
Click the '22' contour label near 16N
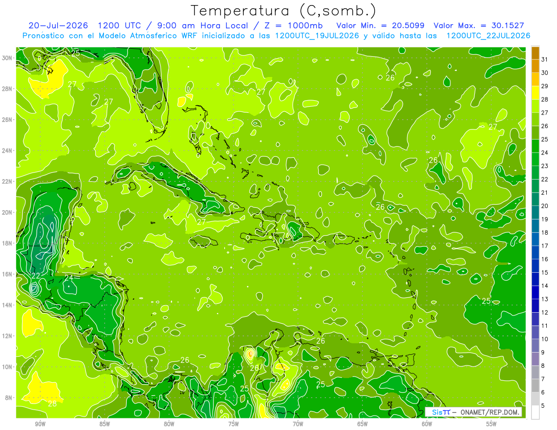(x=36, y=276)
